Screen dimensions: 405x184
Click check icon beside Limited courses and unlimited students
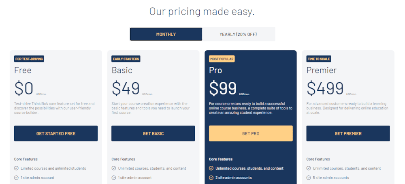pos(16,168)
